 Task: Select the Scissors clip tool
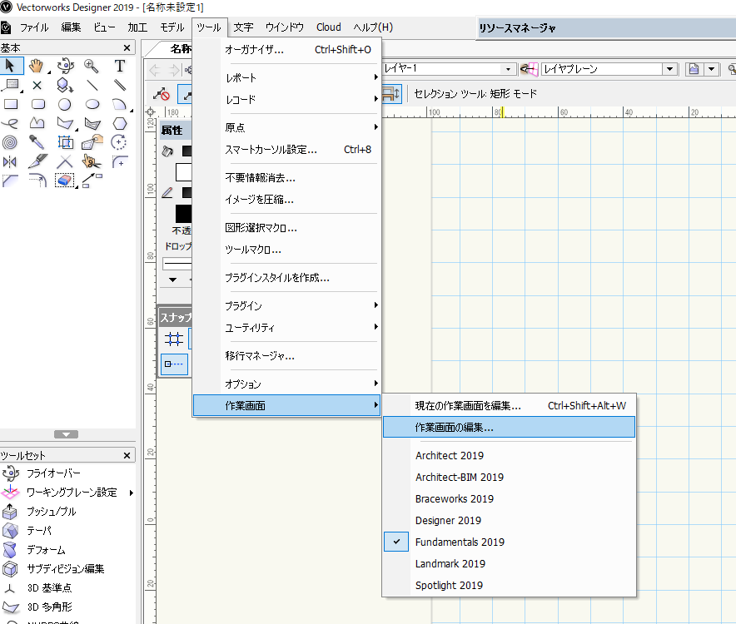(x=92, y=162)
